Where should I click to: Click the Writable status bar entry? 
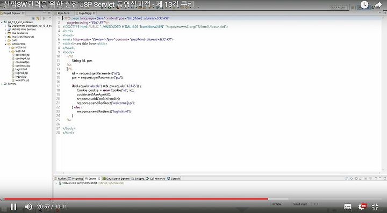click(x=277, y=204)
